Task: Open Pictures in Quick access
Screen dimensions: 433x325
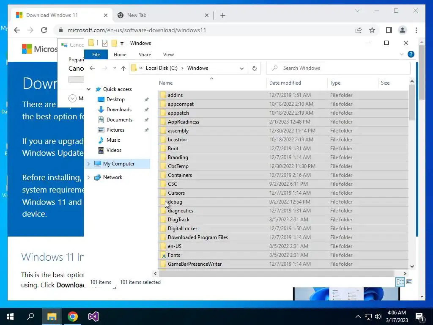Action: [115, 130]
